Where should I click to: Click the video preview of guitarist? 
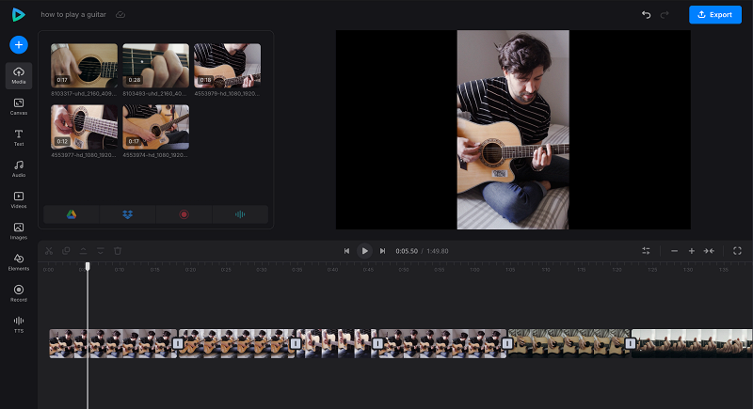[x=513, y=130]
